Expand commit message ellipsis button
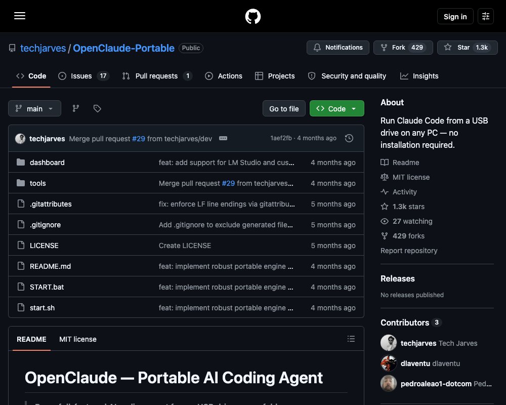Image resolution: width=506 pixels, height=405 pixels. [x=223, y=138]
